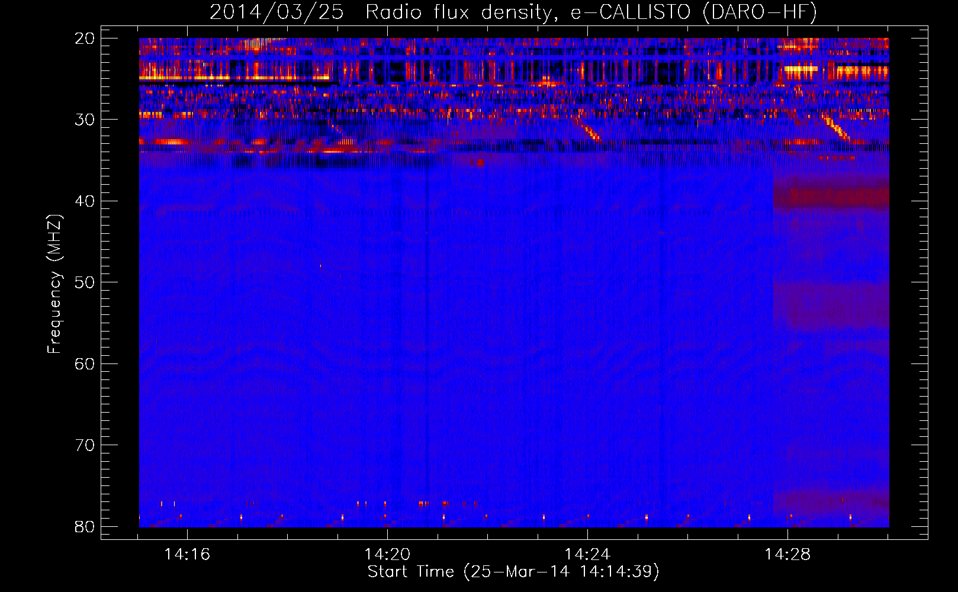This screenshot has width=958, height=592.
Task: Click the 14:28 time tick label
Action: (787, 555)
